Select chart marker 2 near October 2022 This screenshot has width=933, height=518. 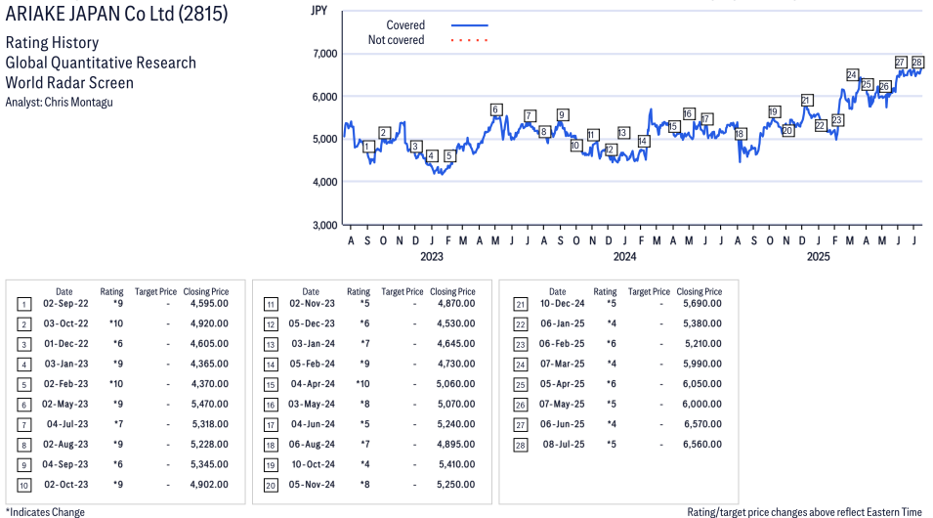pos(384,133)
